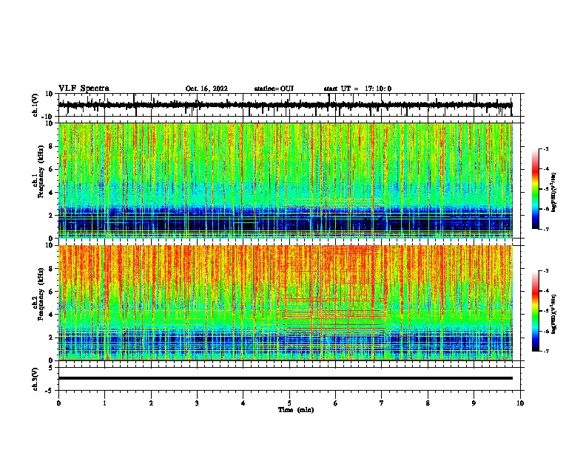
Task: Click the ch.1 spectrogram plot
Action: tap(285, 180)
